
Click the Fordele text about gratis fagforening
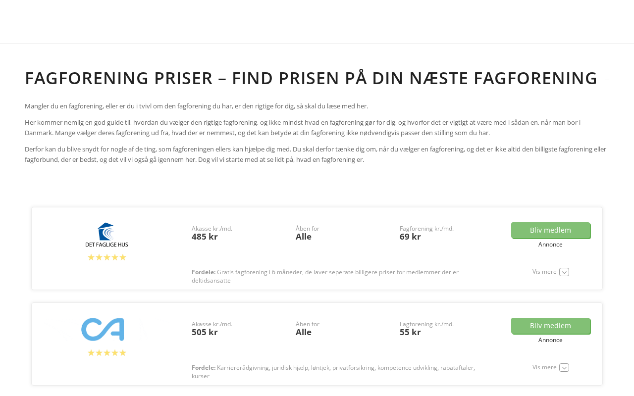[325, 276]
